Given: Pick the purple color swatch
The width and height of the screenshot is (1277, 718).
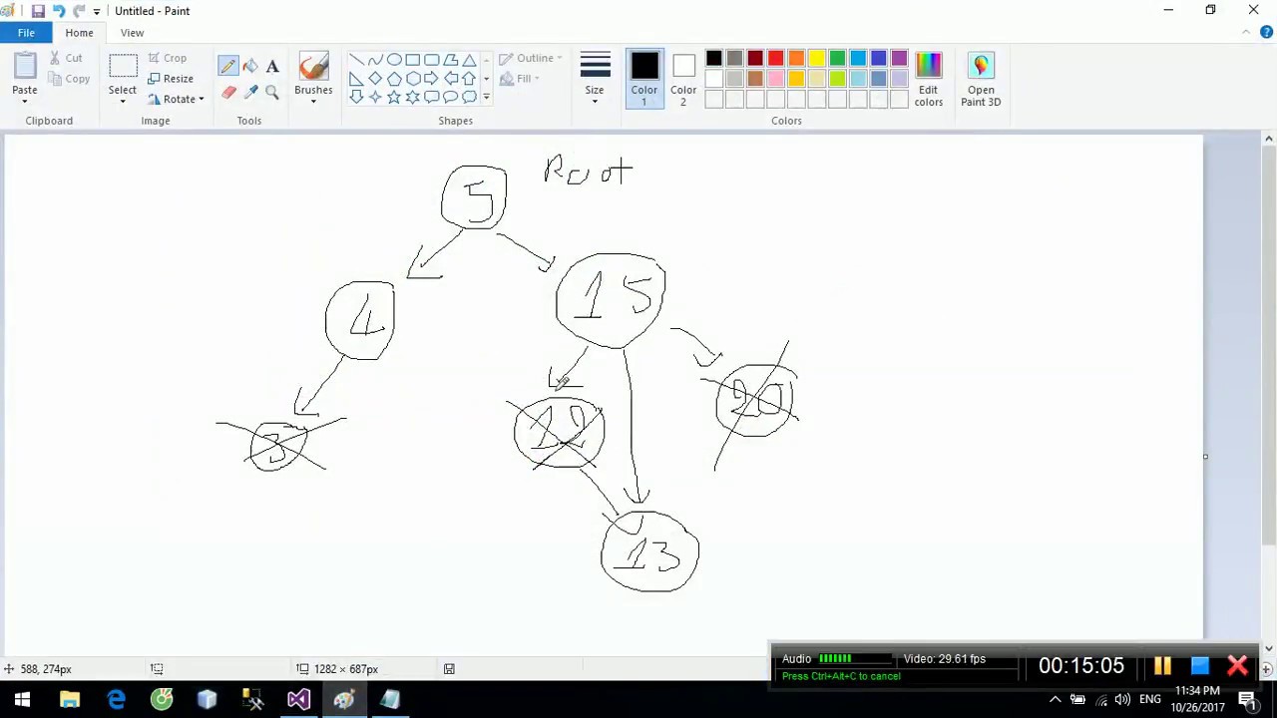Looking at the screenshot, I should point(899,59).
